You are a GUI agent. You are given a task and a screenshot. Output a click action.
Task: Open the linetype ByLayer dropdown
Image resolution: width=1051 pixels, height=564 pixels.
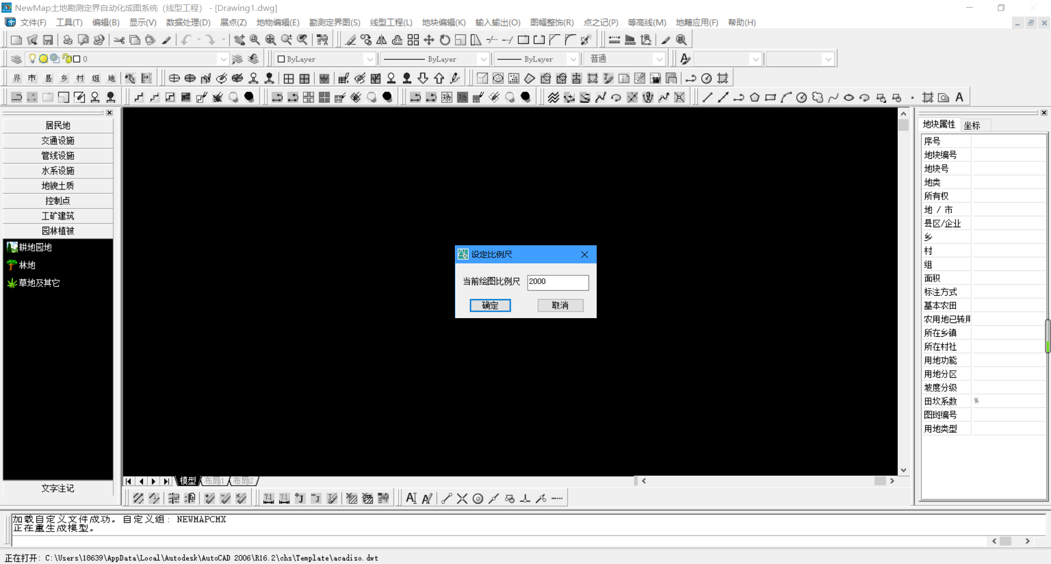point(483,59)
